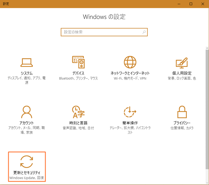This screenshot has width=209, height=185.
Task: Open the アカウント person icon
Action: point(27,112)
